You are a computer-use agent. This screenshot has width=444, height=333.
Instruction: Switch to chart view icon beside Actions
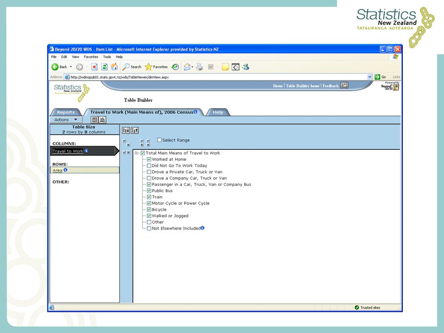pyautogui.click(x=102, y=120)
